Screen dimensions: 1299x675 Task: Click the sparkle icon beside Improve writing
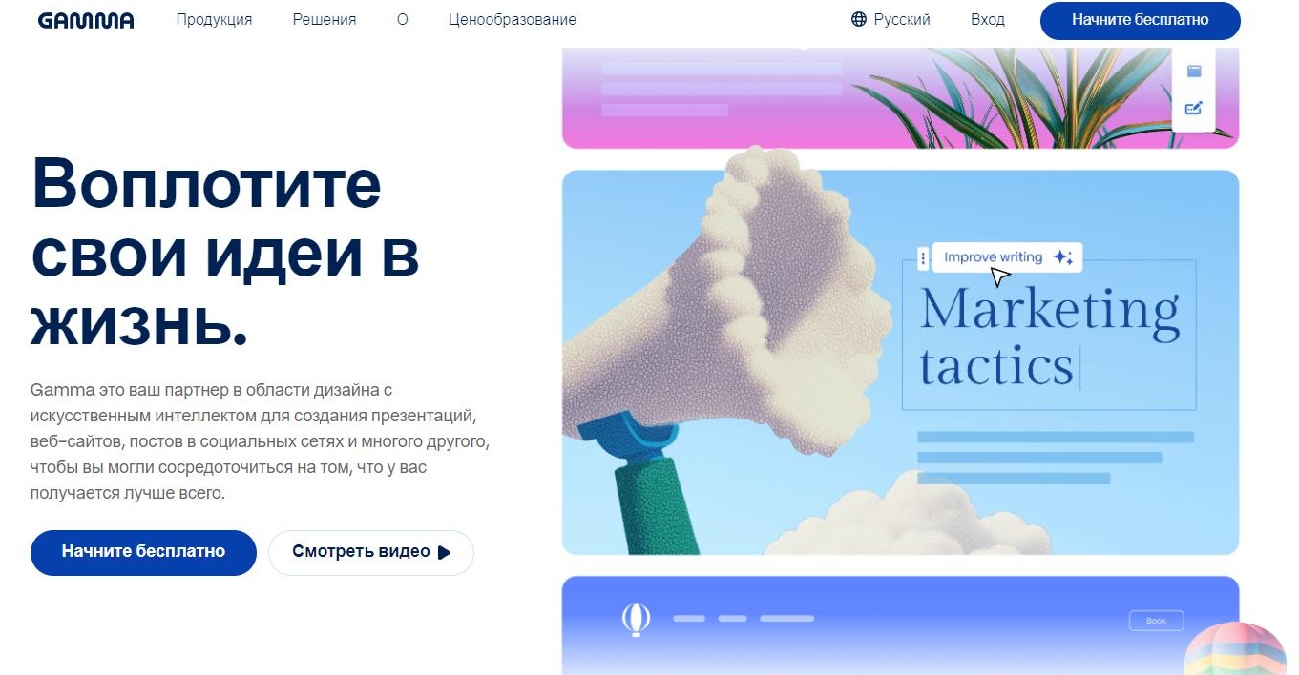(1062, 257)
